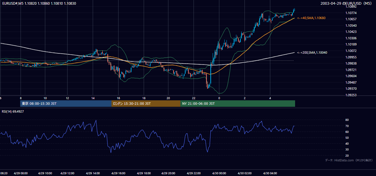Click price axis value 1.10189
376x176 pixels.
[x=351, y=44]
